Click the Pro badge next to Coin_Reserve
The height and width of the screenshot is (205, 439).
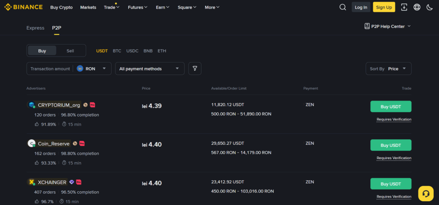tap(82, 143)
